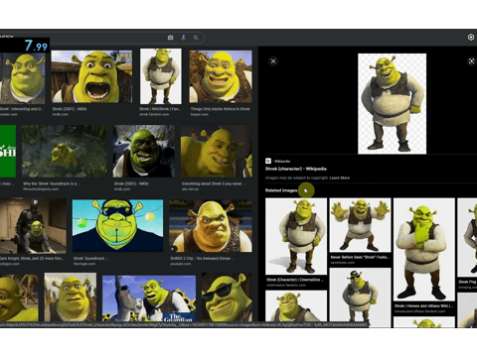Open the cartoon Shrek with sunglasses thumbnail
This screenshot has height=357, width=477.
click(x=117, y=225)
